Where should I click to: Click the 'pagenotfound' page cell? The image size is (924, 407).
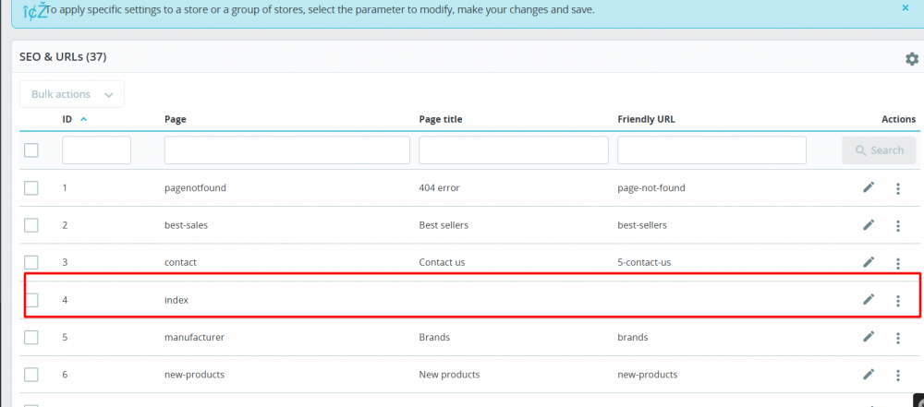pyautogui.click(x=195, y=188)
